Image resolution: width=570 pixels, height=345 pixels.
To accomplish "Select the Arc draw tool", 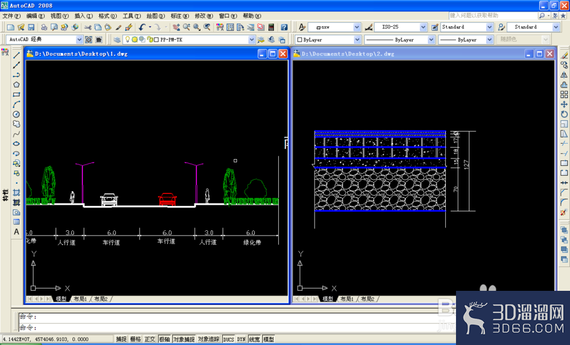I will (x=17, y=104).
